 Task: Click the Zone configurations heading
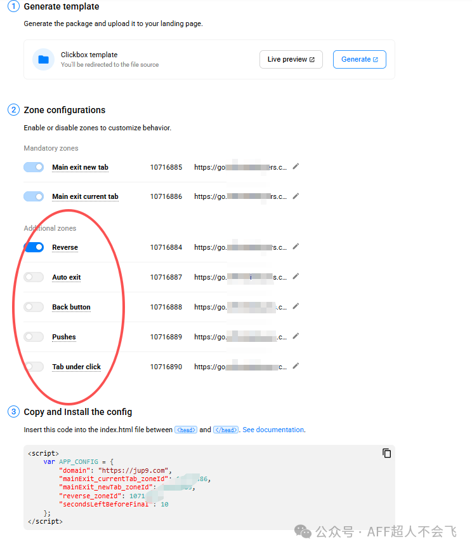pyautogui.click(x=65, y=110)
